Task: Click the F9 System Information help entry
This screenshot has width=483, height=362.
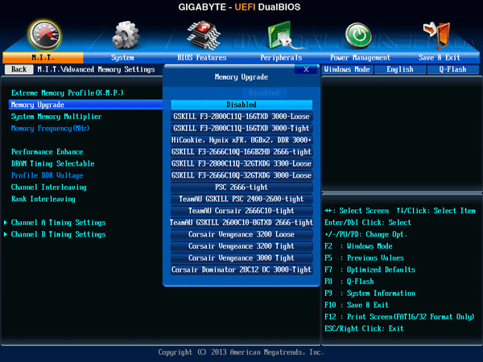Action: click(369, 294)
